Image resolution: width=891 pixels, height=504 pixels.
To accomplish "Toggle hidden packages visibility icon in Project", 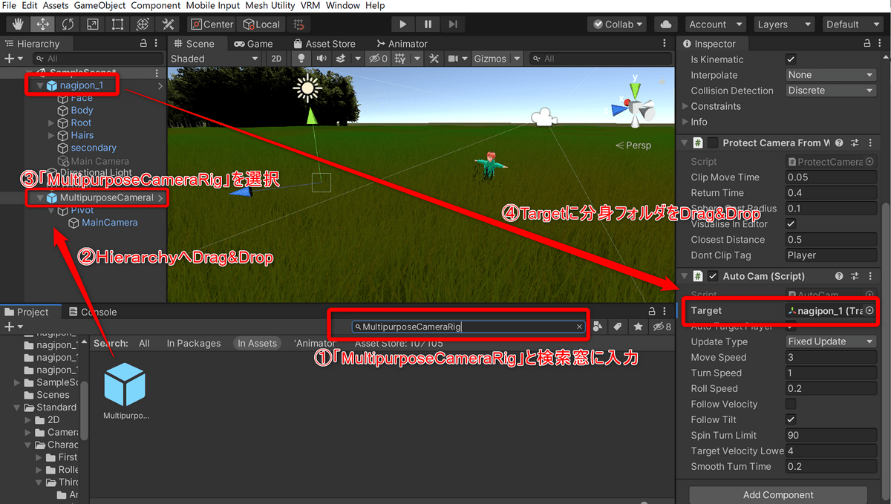I will 661,327.
